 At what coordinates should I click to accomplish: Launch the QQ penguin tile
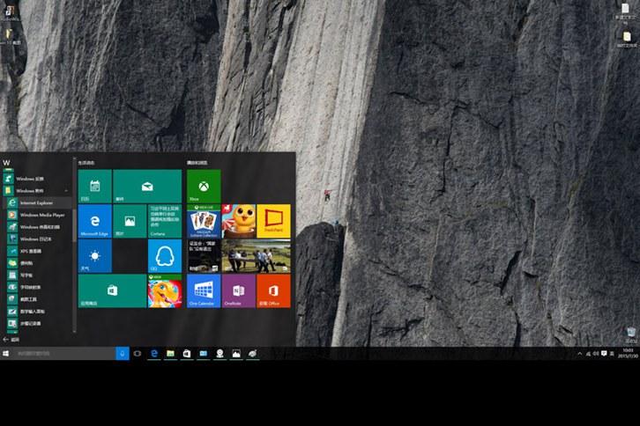coord(165,256)
